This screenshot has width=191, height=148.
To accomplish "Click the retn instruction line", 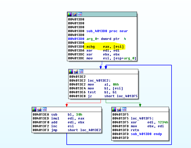I will pyautogui.click(x=135, y=130).
